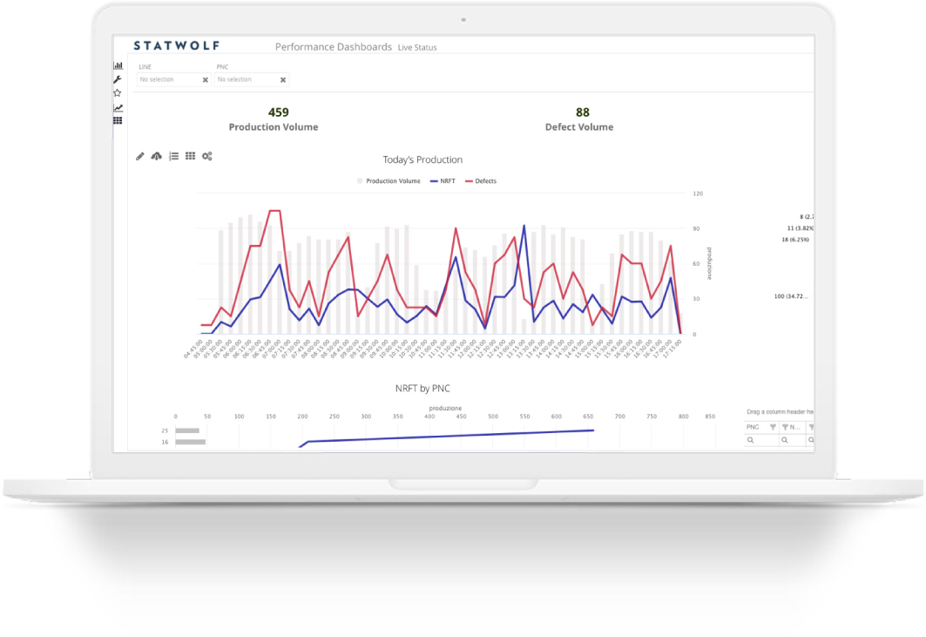Click the Drag a column header group panel

click(780, 412)
